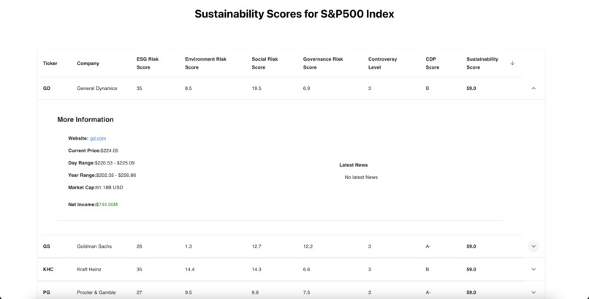Click the KHC ticker cell
589x299 pixels.
click(x=48, y=269)
